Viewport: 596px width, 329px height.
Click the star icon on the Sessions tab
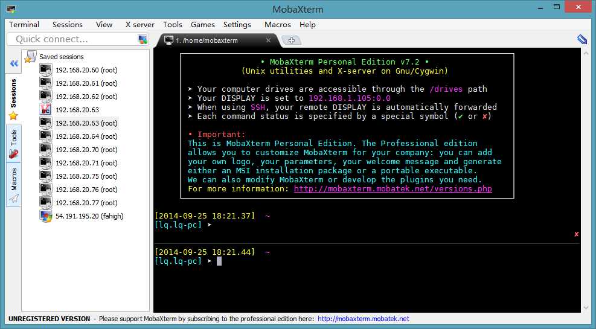coord(13,116)
